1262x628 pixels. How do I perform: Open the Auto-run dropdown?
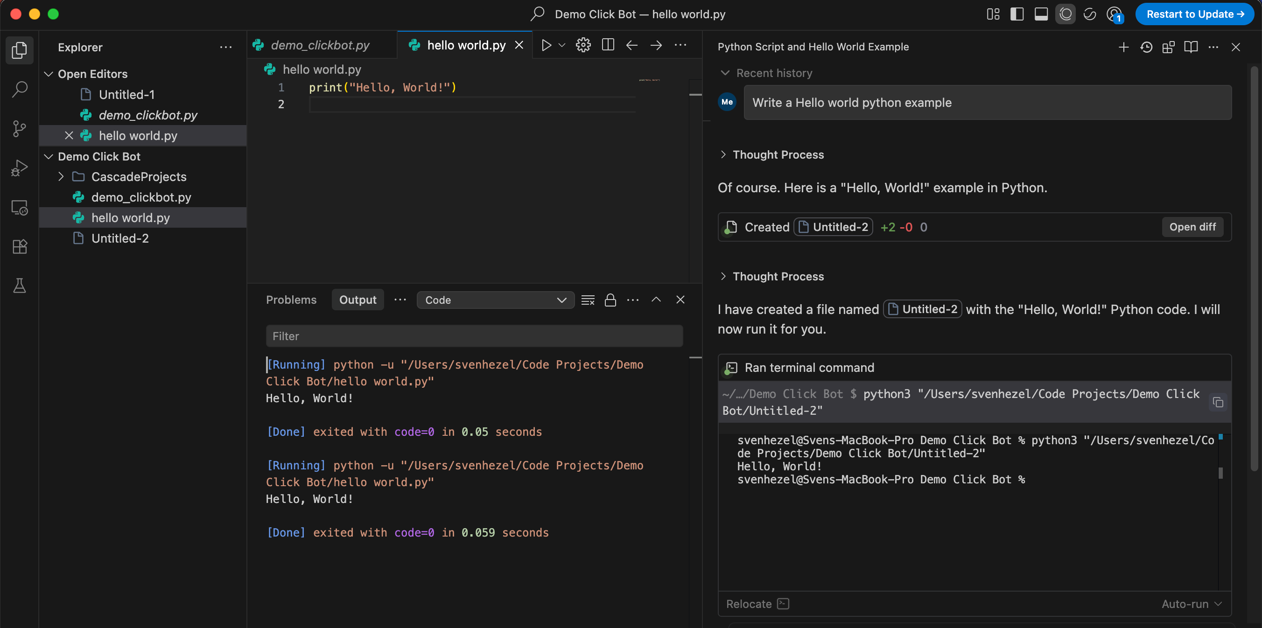[1192, 604]
